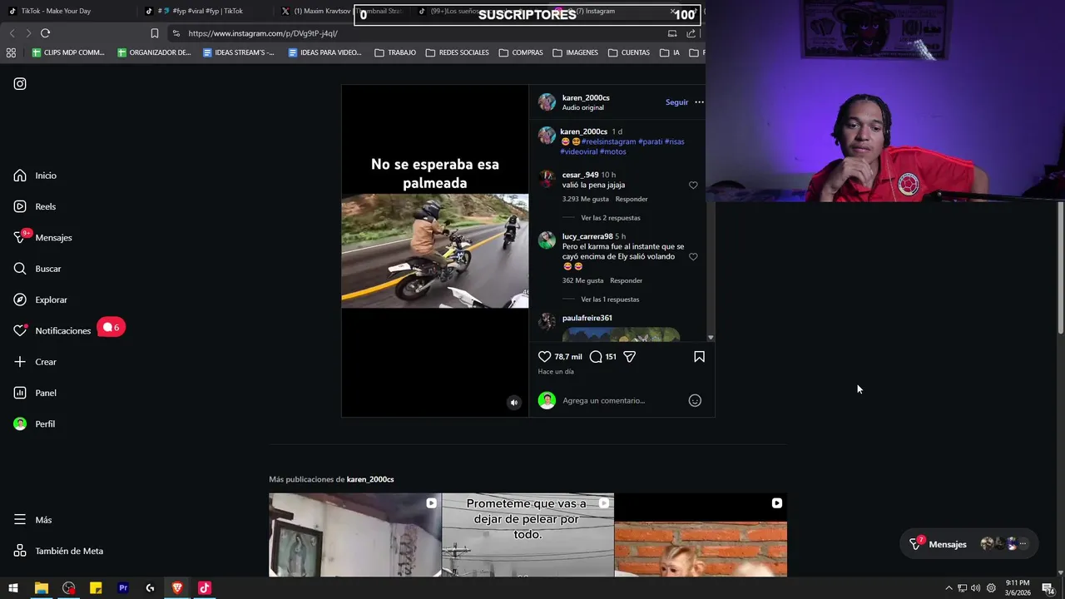Open CLIPS MDP COMM bookmark
The width and height of the screenshot is (1065, 599).
click(x=68, y=52)
